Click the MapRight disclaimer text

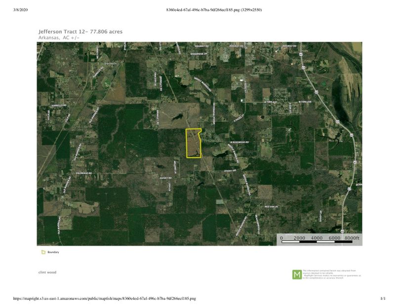click(x=331, y=274)
